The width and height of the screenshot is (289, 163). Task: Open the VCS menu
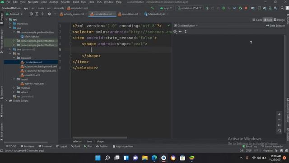pyautogui.click(x=99, y=2)
